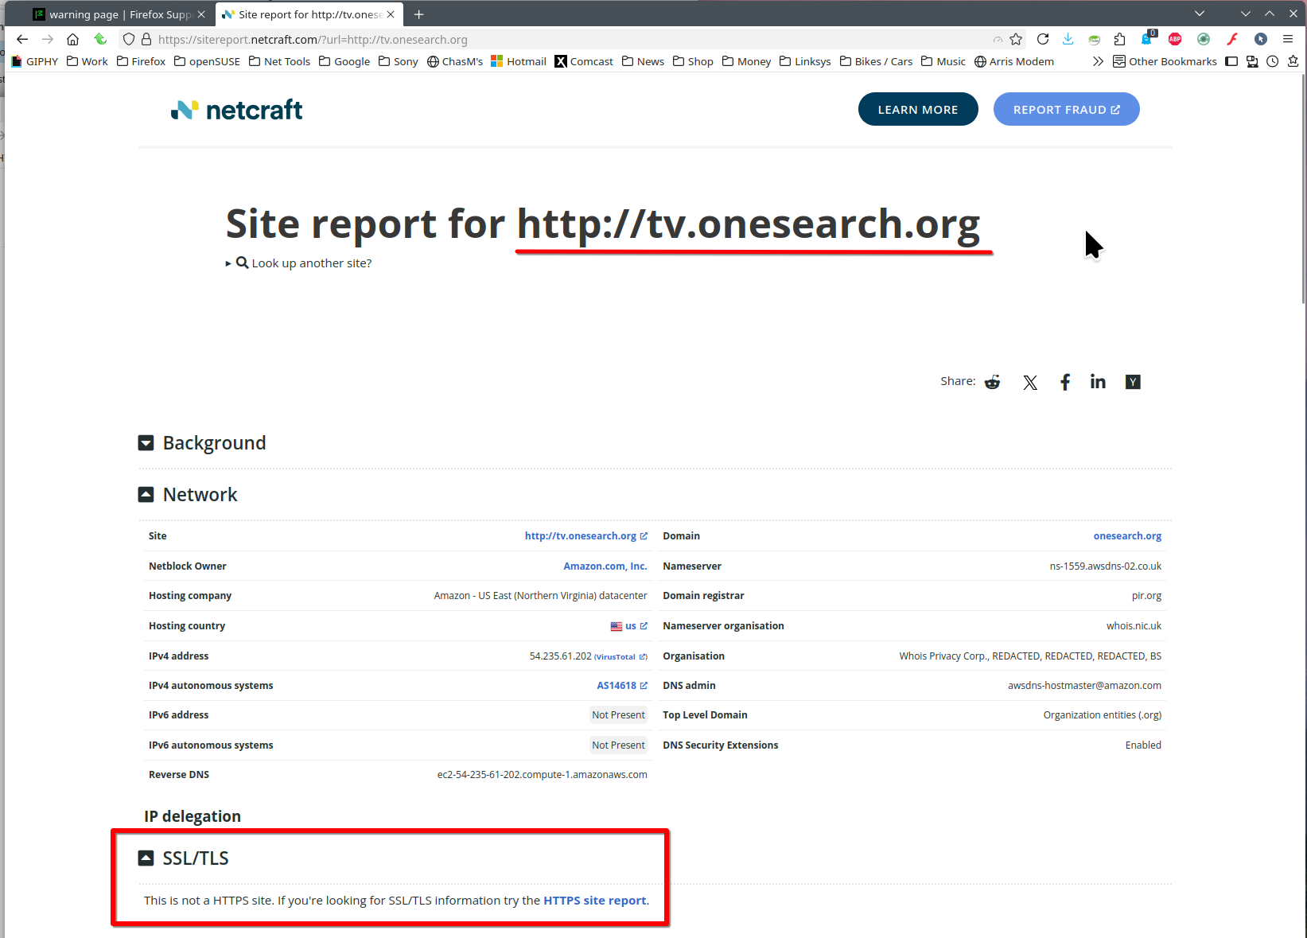The height and width of the screenshot is (938, 1307).
Task: Open the Net Tools bookmark folder
Action: click(x=279, y=61)
